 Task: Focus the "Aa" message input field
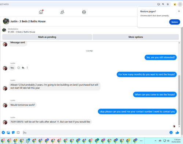[95, 132]
